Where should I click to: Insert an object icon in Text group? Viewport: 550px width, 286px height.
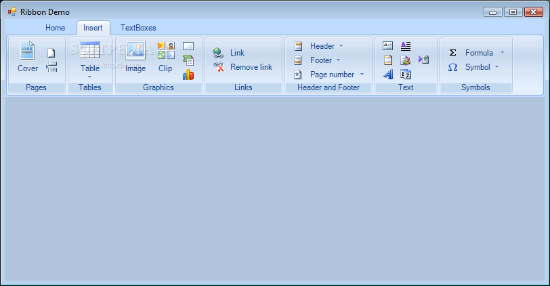(424, 60)
